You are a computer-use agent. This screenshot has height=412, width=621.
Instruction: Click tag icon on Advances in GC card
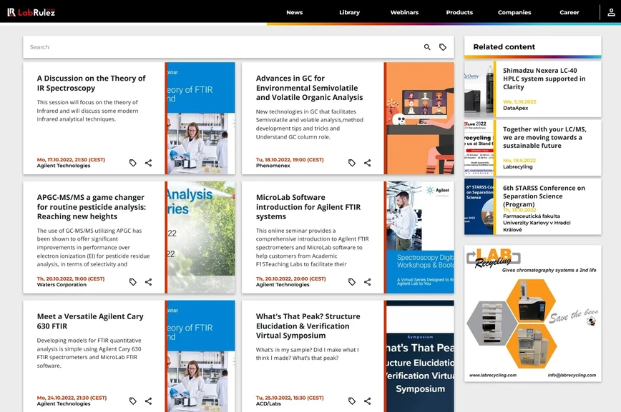tap(352, 163)
